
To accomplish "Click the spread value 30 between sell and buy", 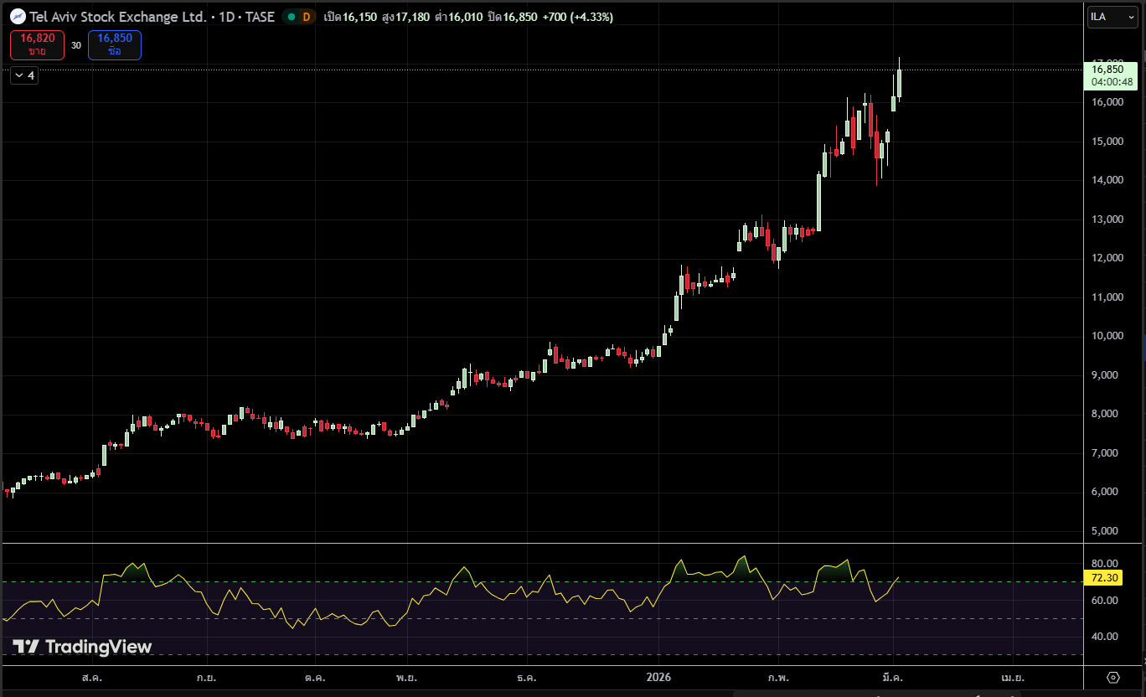I will pos(76,45).
